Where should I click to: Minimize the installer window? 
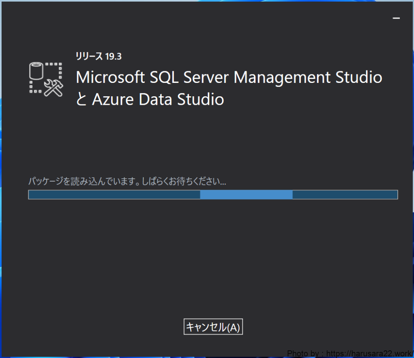pyautogui.click(x=396, y=18)
